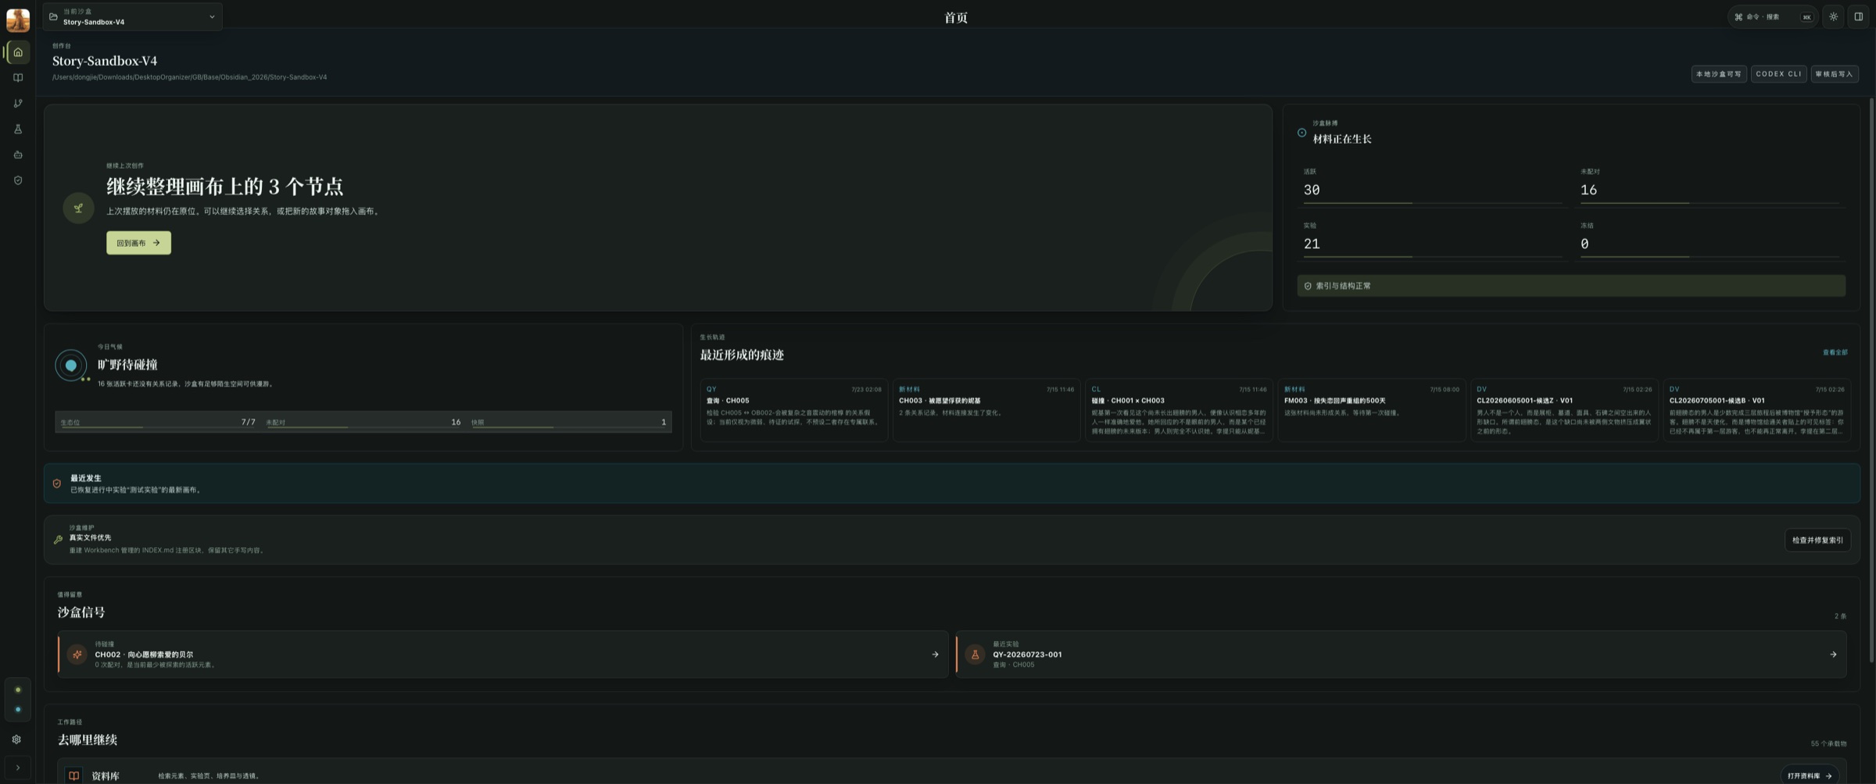1876x784 pixels.
Task: Click the green status dot in sidebar
Action: click(18, 690)
